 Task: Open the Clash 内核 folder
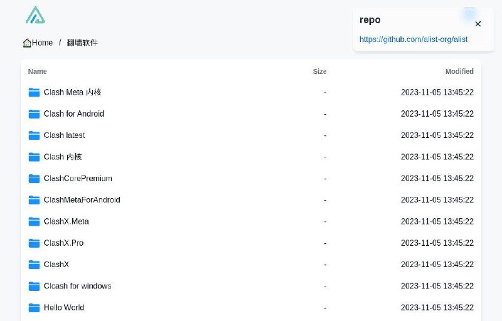pyautogui.click(x=63, y=157)
